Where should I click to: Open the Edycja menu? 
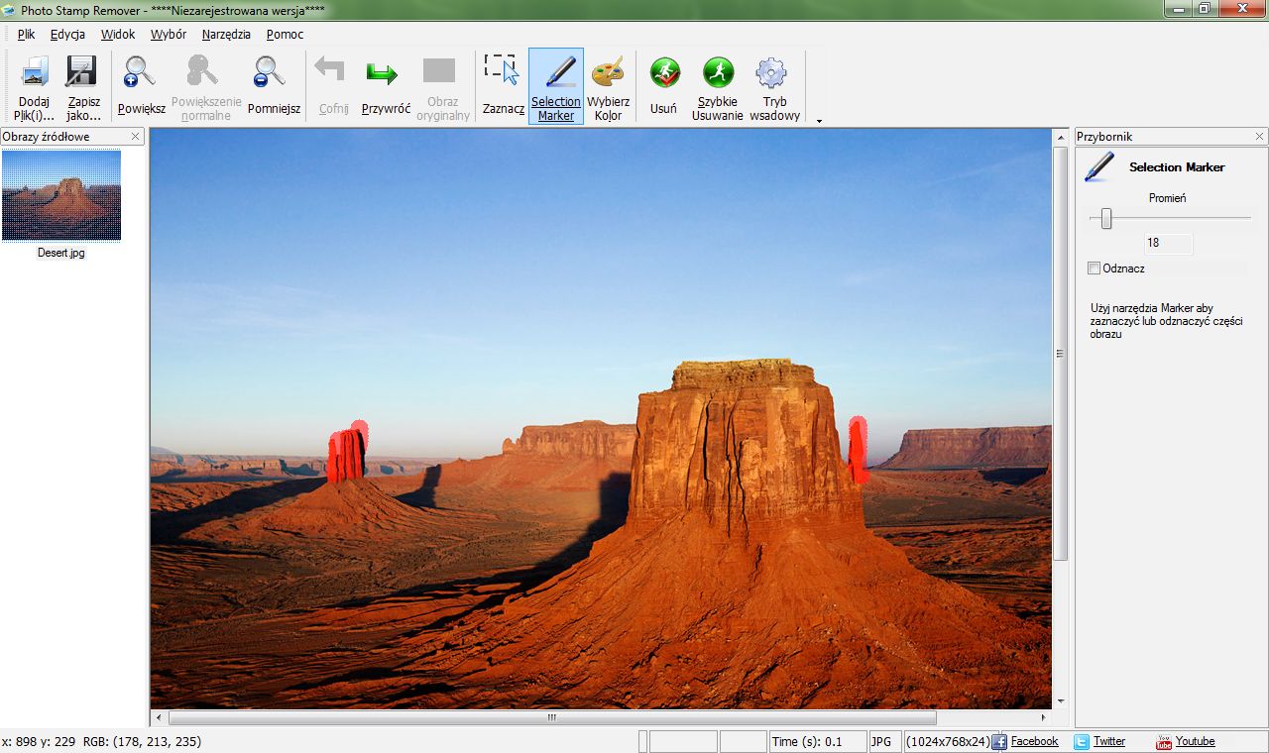[67, 34]
